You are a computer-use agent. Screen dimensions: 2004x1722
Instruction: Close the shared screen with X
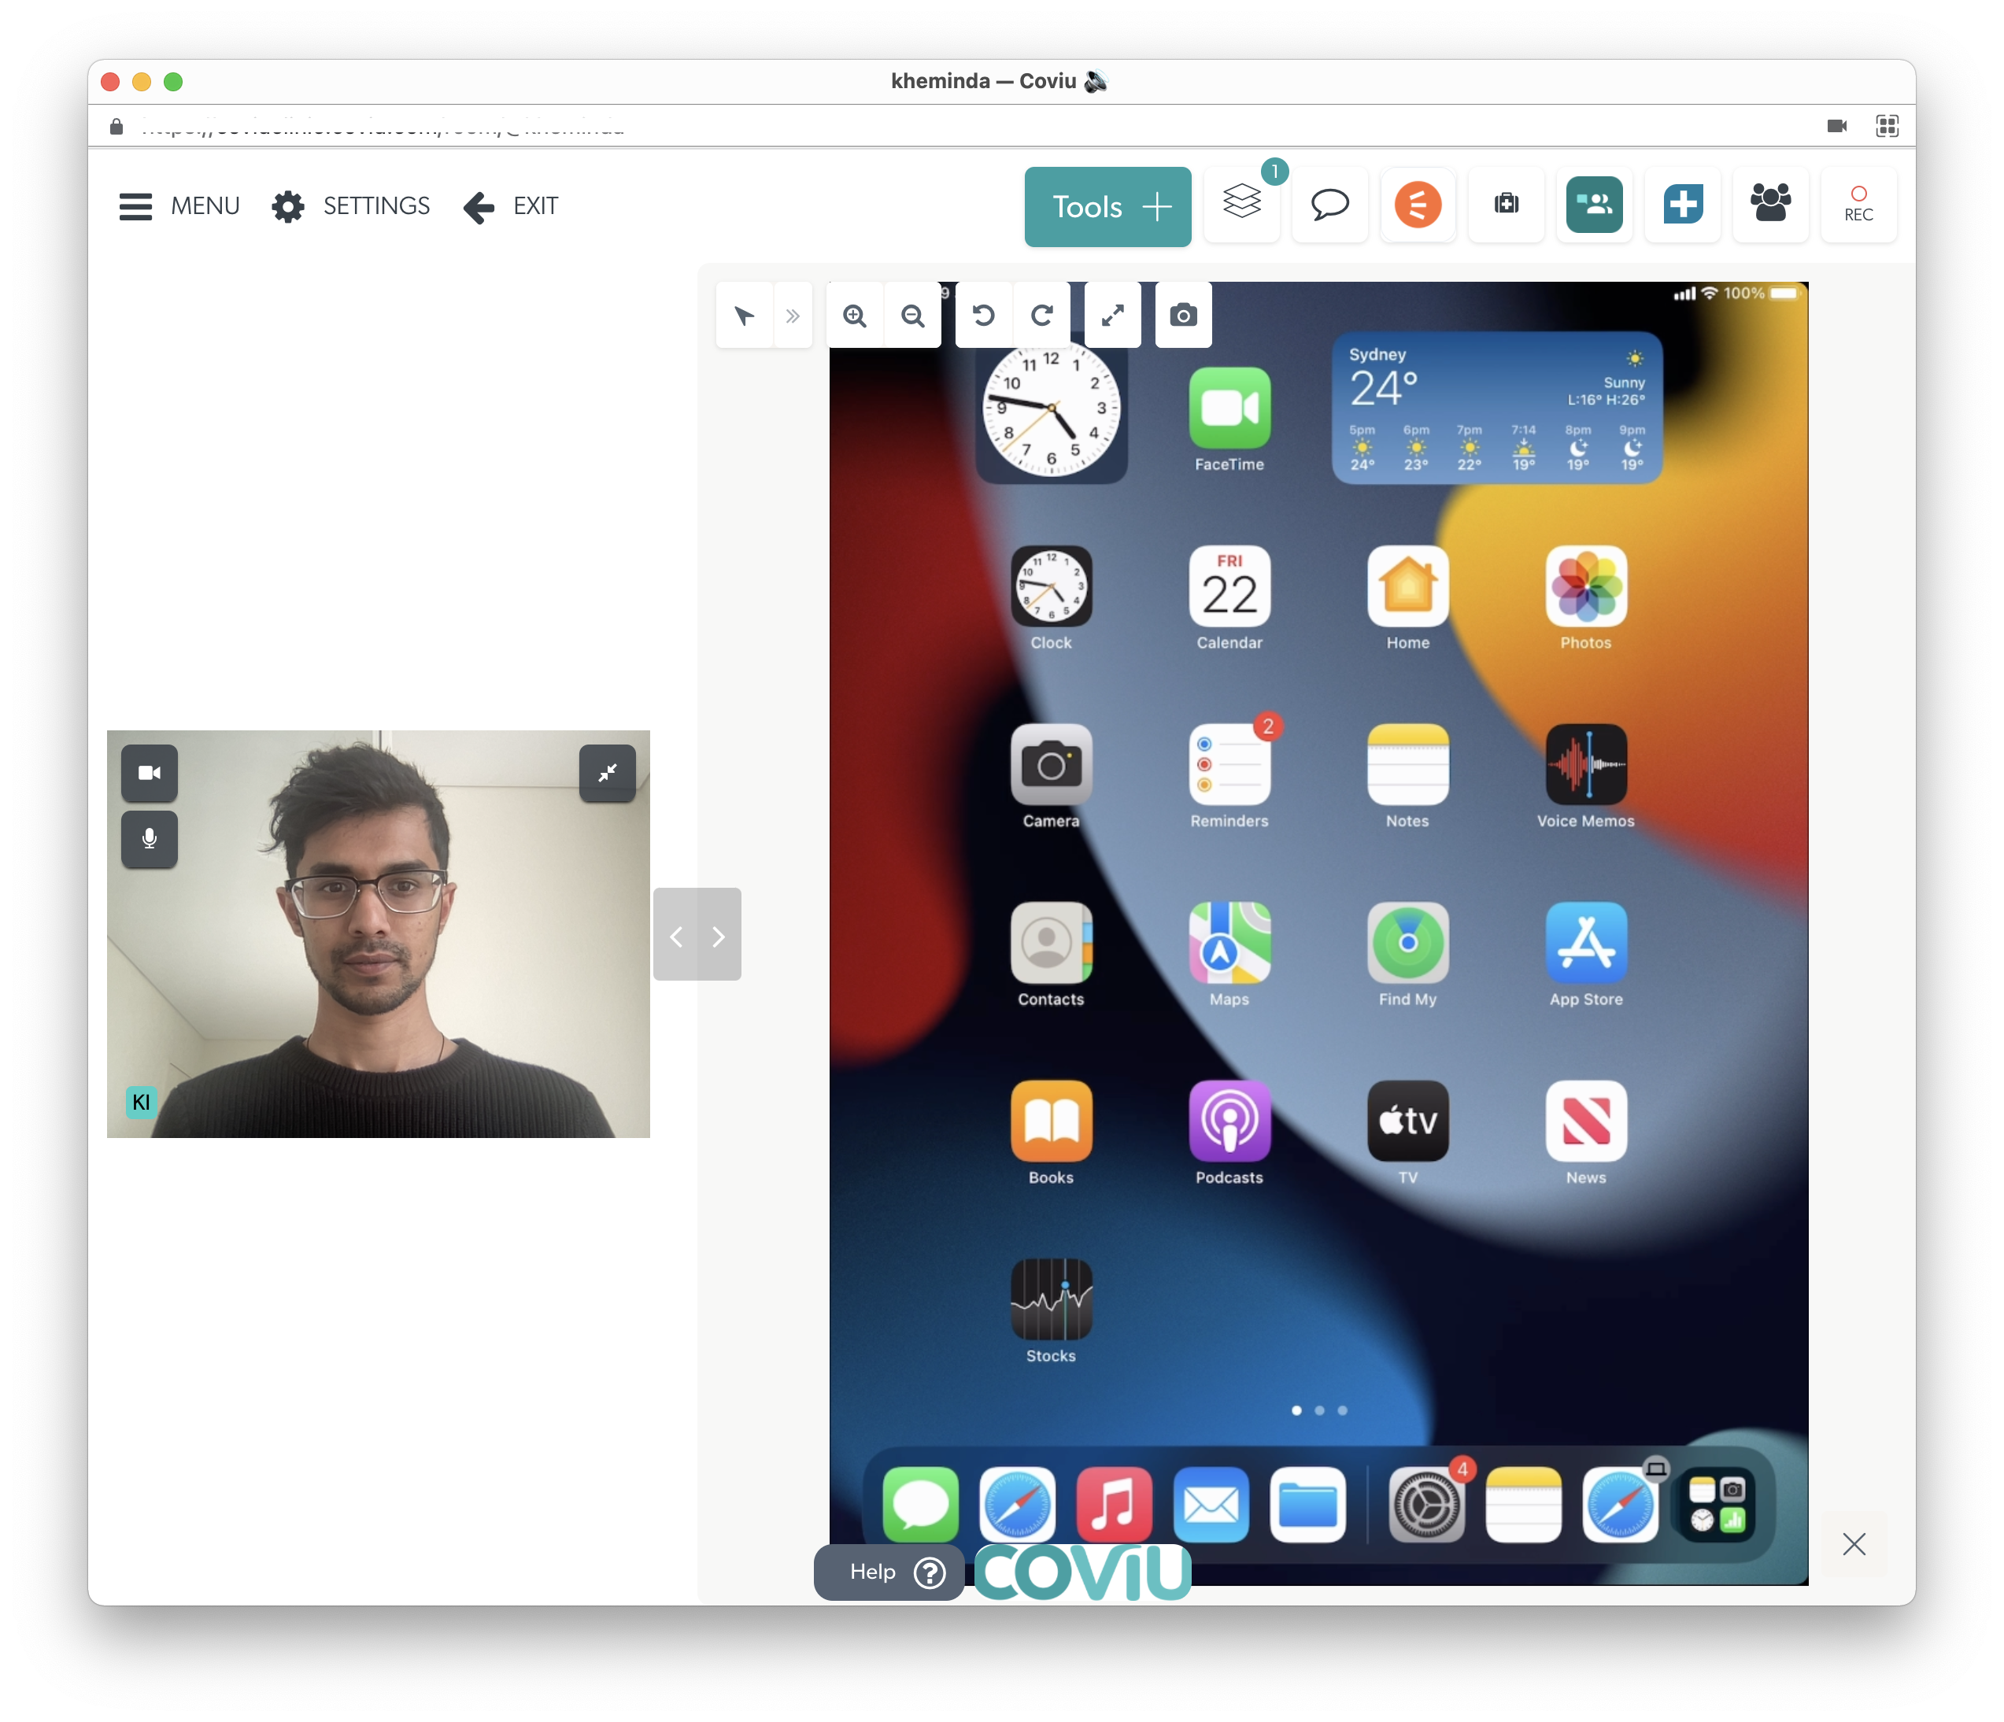click(1854, 1544)
